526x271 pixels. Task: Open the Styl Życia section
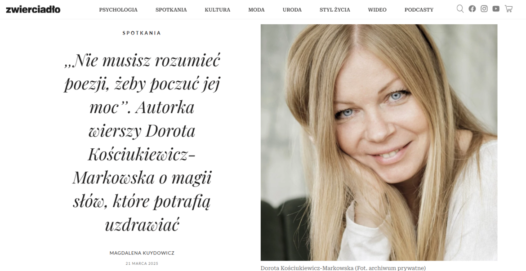pyautogui.click(x=335, y=10)
